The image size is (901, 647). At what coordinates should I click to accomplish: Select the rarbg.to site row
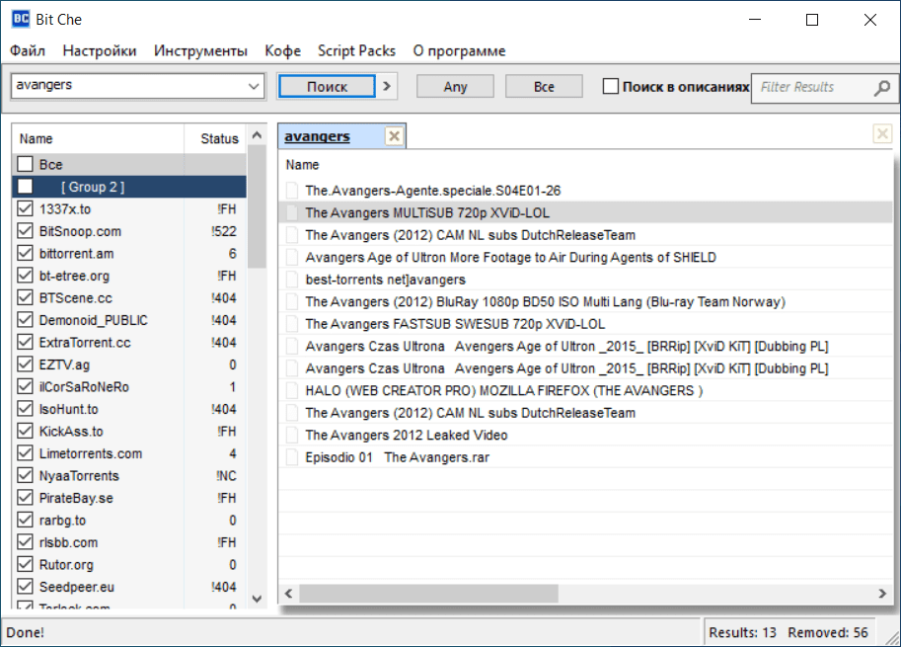[x=129, y=520]
